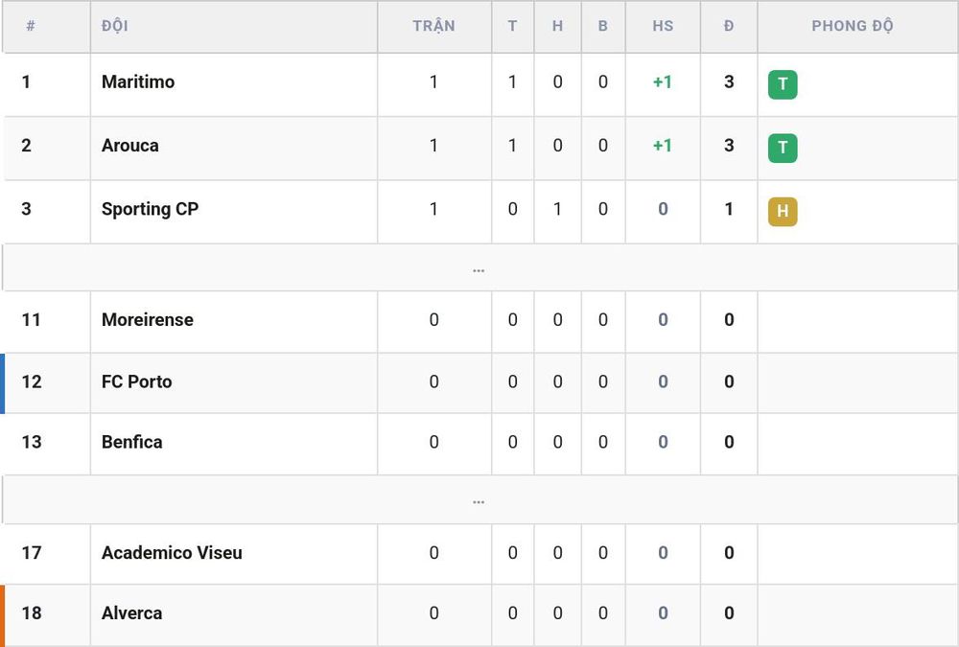Image resolution: width=959 pixels, height=647 pixels.
Task: Expand hidden rows below Benfica
Action: (x=479, y=500)
